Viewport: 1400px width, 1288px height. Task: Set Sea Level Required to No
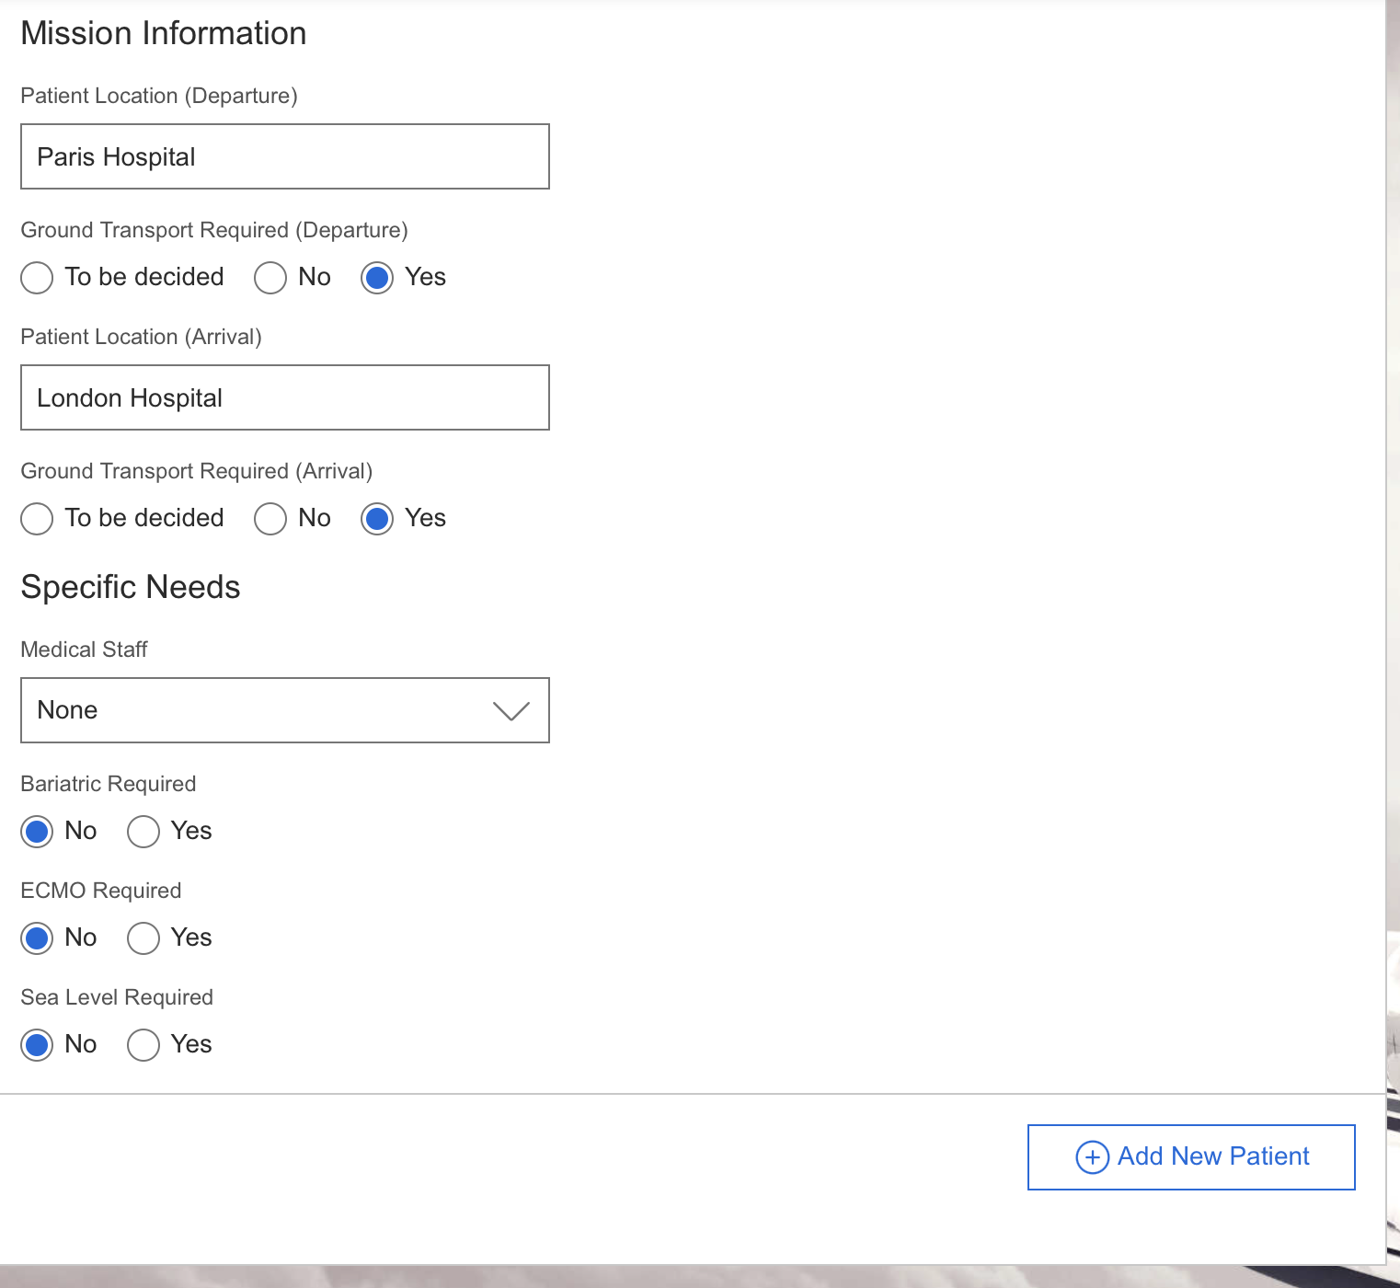click(37, 1045)
